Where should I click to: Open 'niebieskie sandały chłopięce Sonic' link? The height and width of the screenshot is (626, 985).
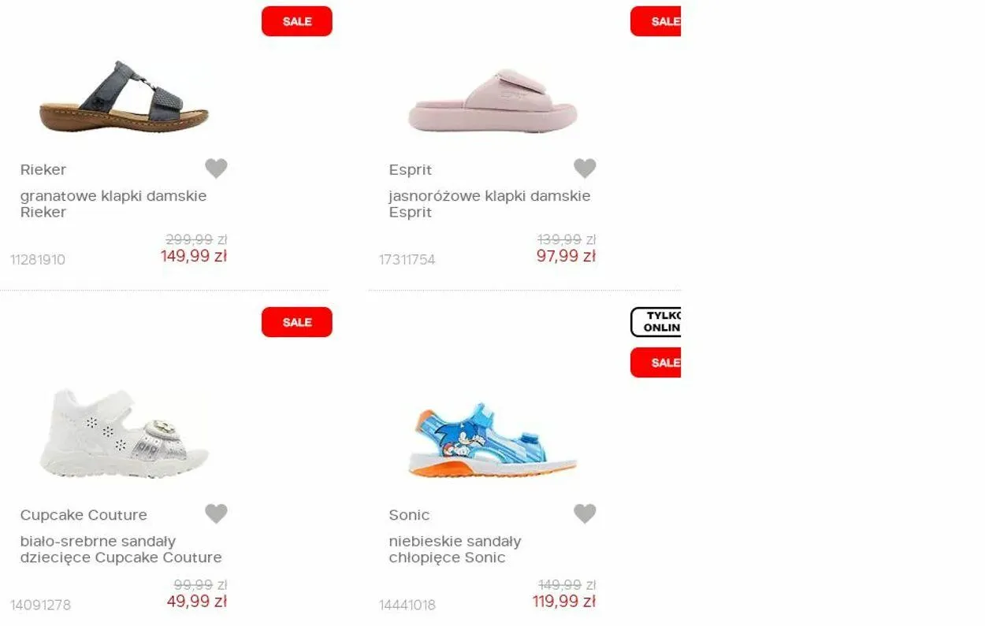click(x=455, y=550)
